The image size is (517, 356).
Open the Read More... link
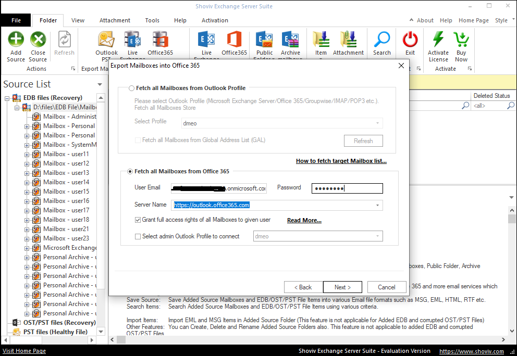[x=304, y=220]
